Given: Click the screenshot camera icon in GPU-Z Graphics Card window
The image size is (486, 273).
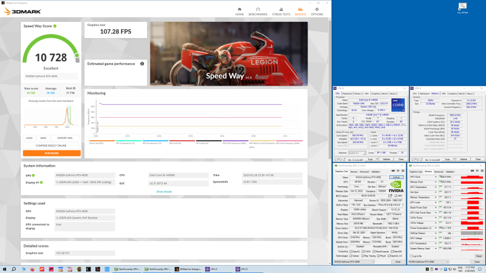Looking at the screenshot, I should coord(393,170).
